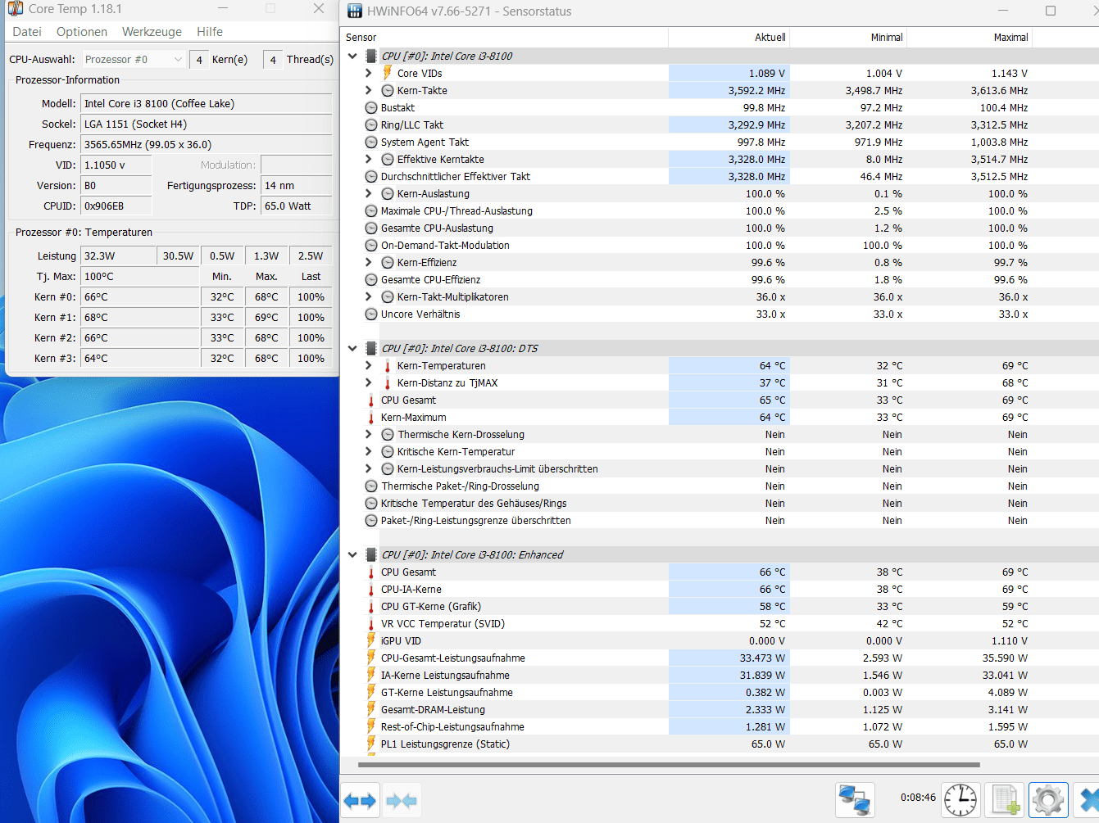Click the thermometer icon beside CPU-IA-Kerne
Viewport: 1099px width, 823px height.
tap(371, 589)
